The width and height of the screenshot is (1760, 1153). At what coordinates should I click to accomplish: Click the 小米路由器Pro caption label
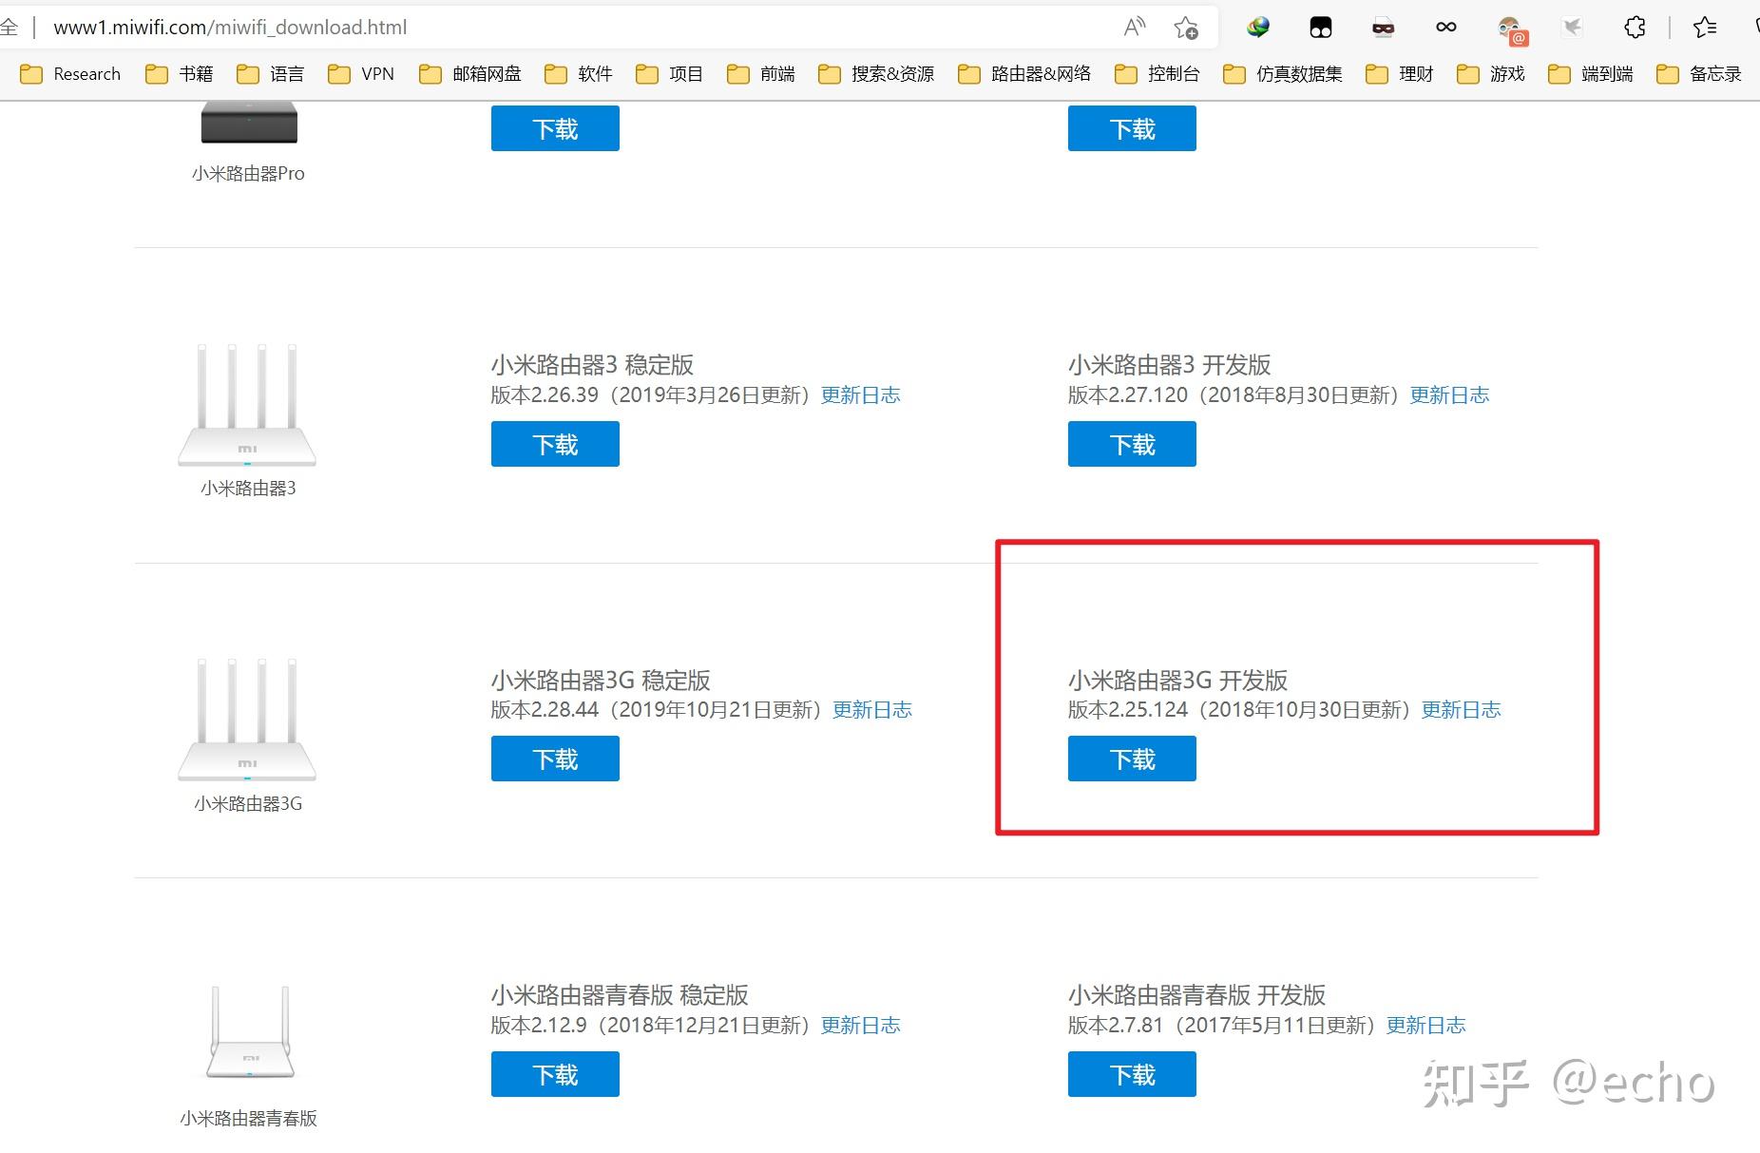pyautogui.click(x=248, y=173)
